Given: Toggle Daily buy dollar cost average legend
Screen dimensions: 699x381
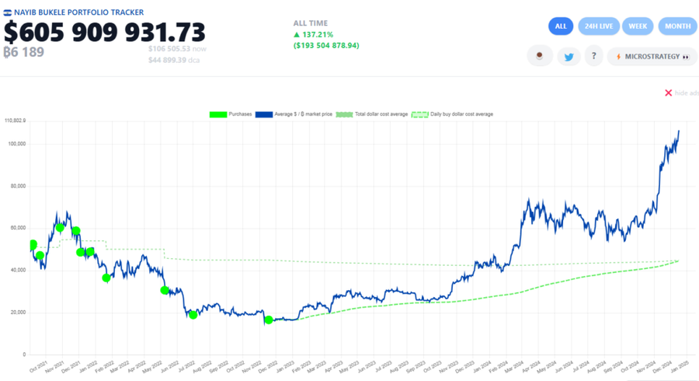Looking at the screenshot, I should [x=452, y=114].
